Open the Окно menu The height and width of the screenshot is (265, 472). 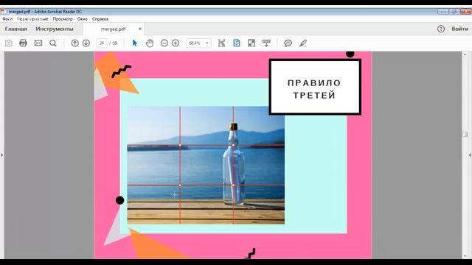[x=82, y=19]
